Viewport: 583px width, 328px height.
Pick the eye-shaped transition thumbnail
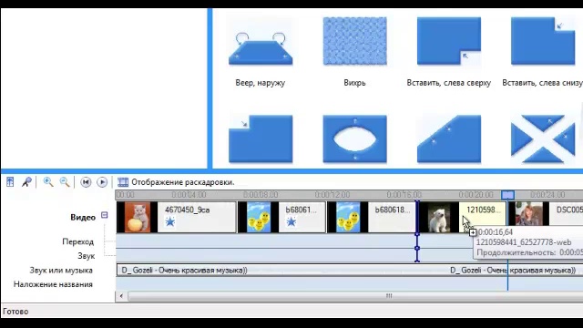point(354,139)
